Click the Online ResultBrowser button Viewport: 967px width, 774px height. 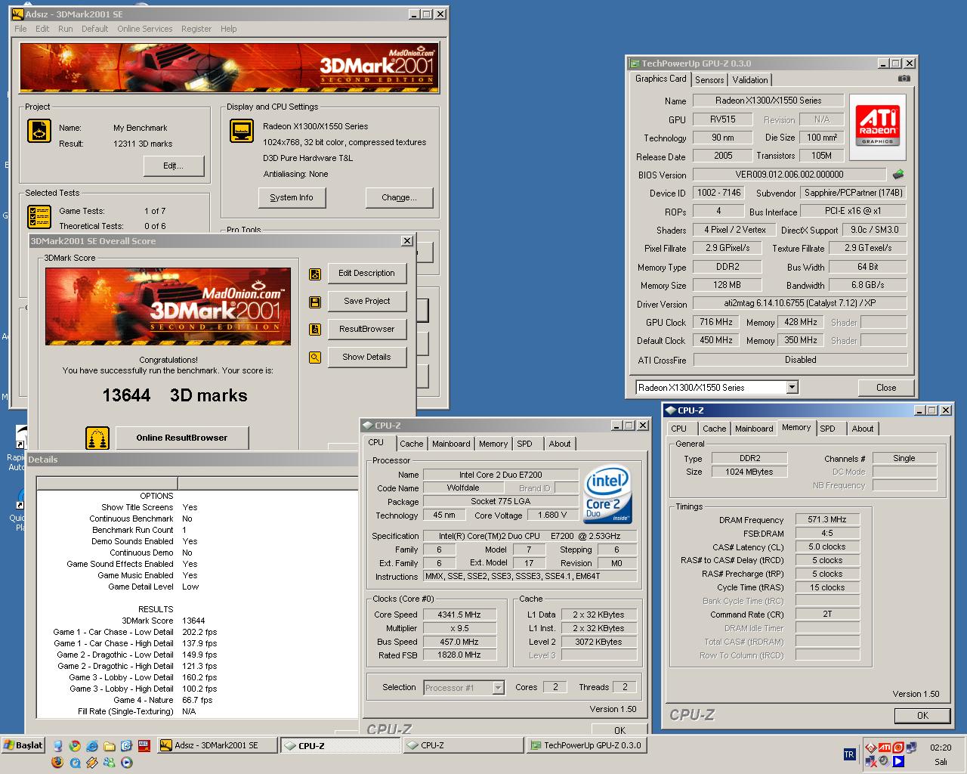coord(182,438)
